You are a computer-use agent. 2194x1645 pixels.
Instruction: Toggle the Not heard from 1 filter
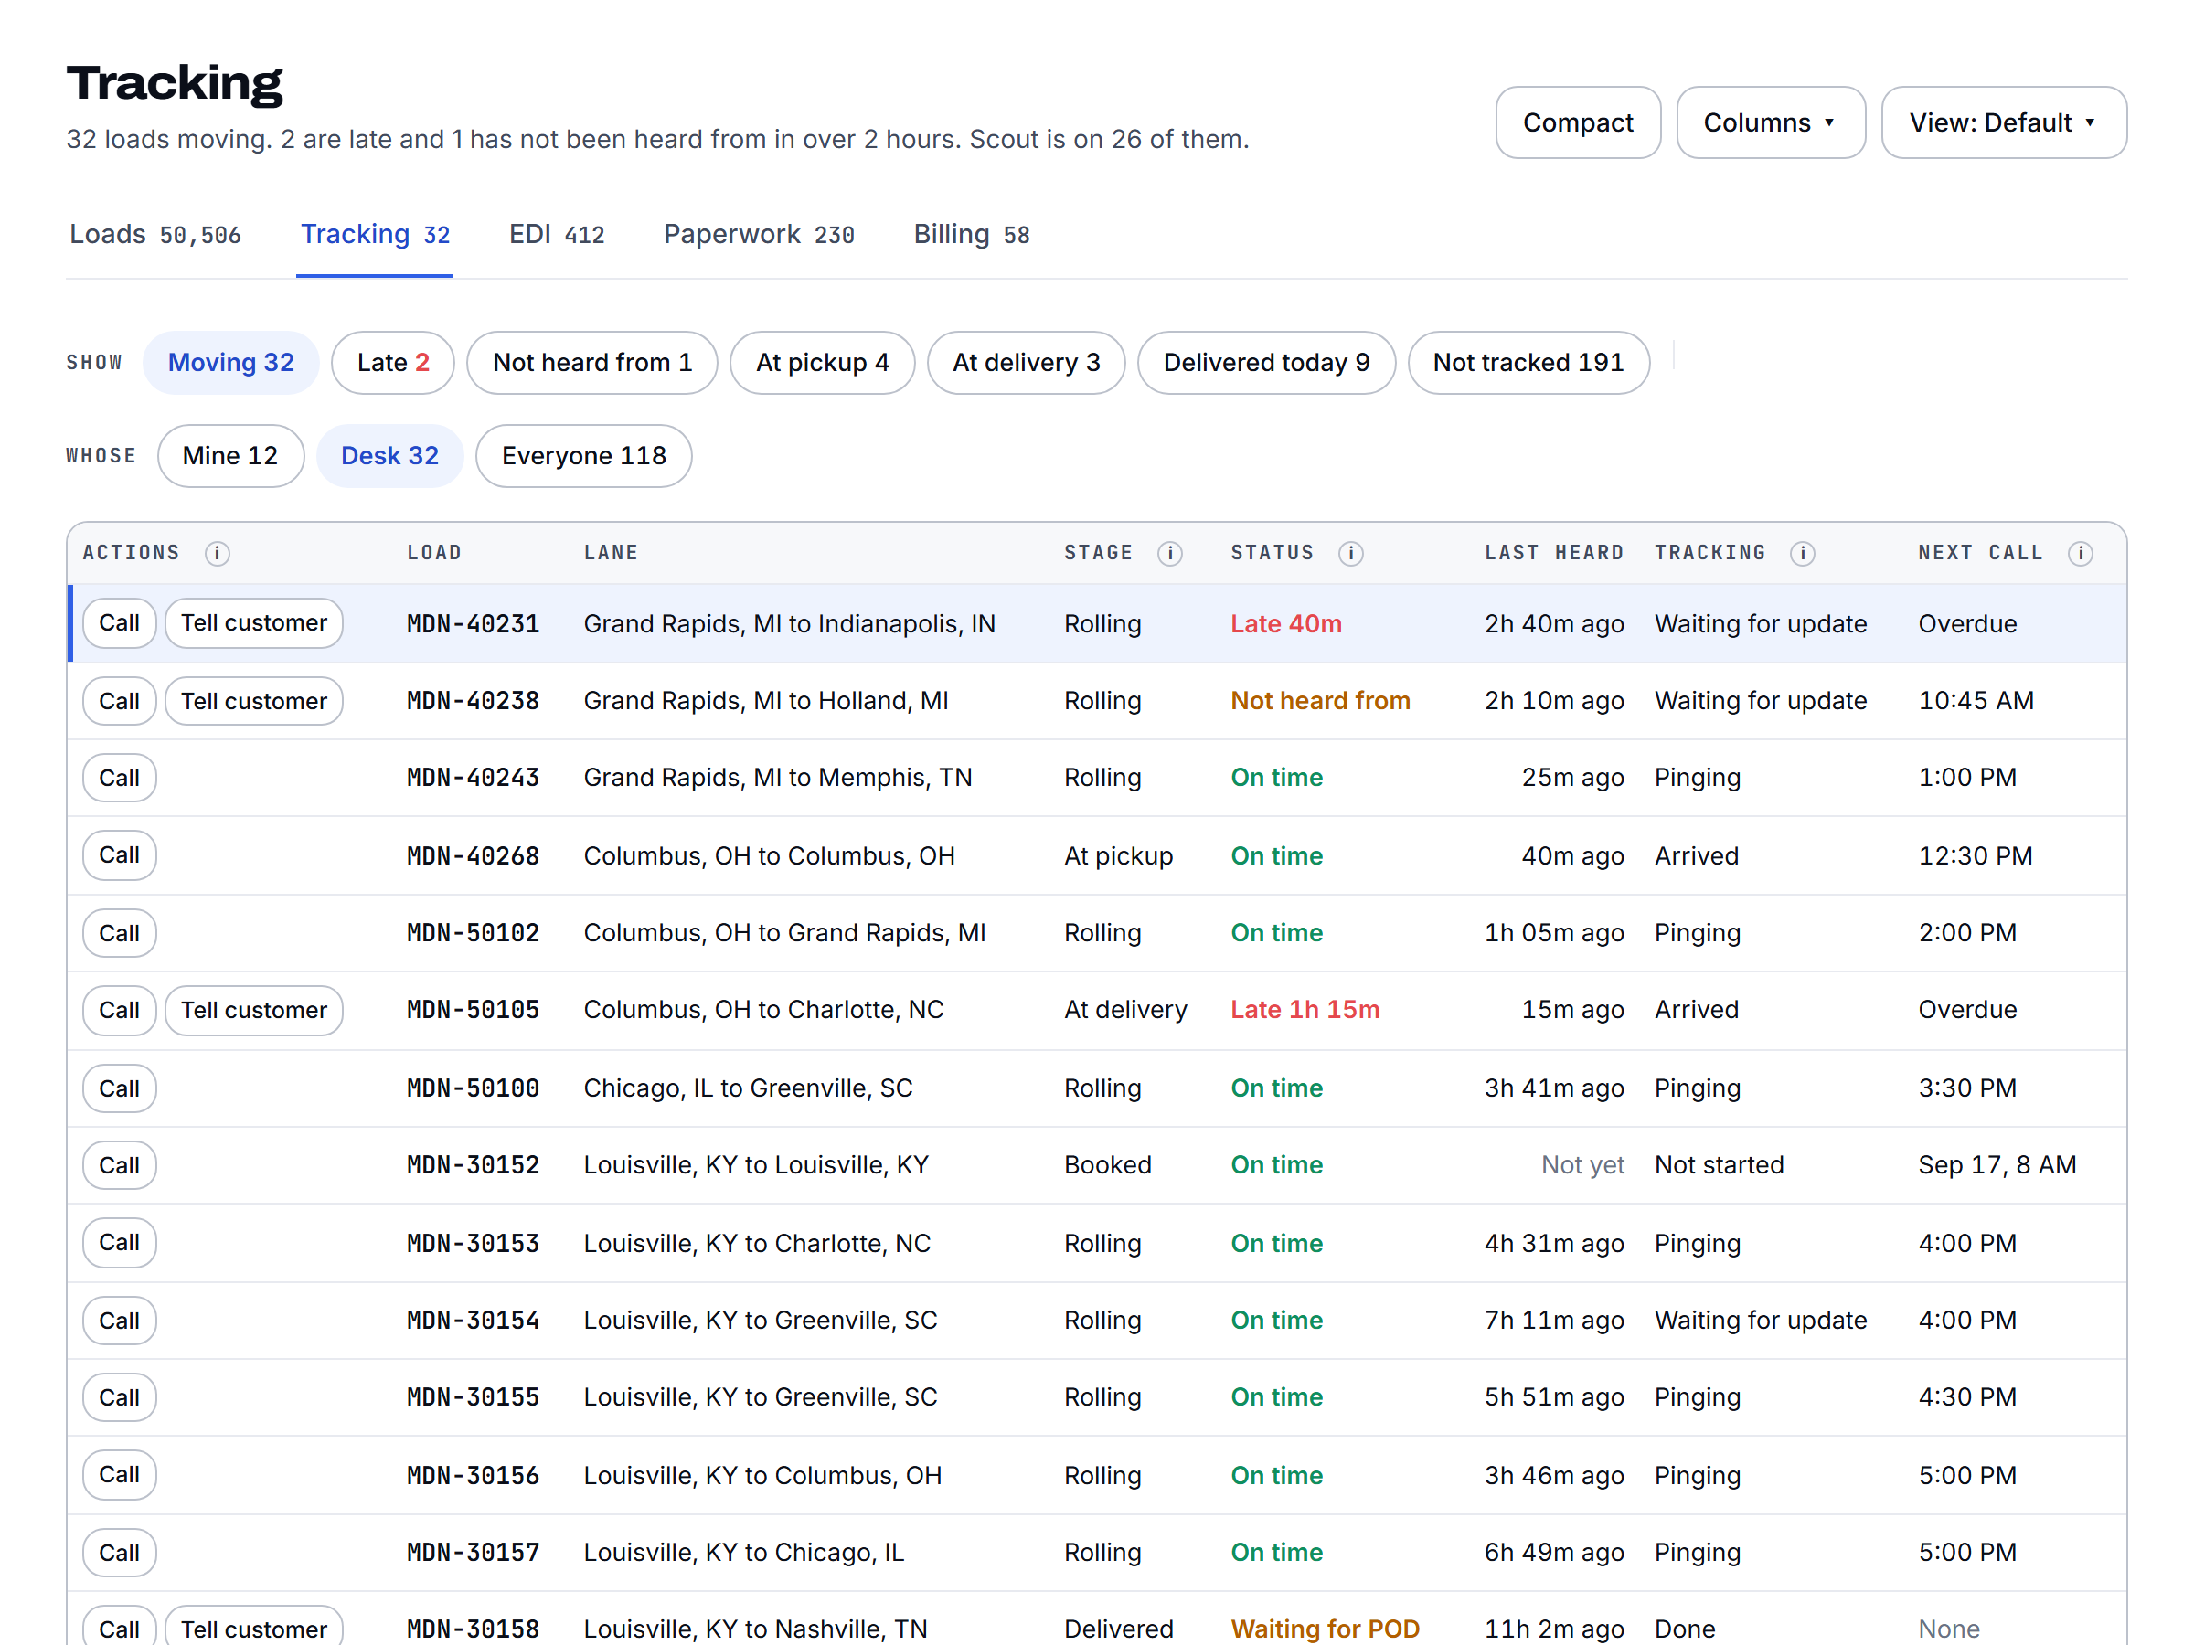tap(592, 362)
